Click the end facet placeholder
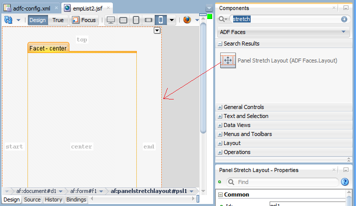The height and width of the screenshot is (206, 356). click(x=149, y=146)
